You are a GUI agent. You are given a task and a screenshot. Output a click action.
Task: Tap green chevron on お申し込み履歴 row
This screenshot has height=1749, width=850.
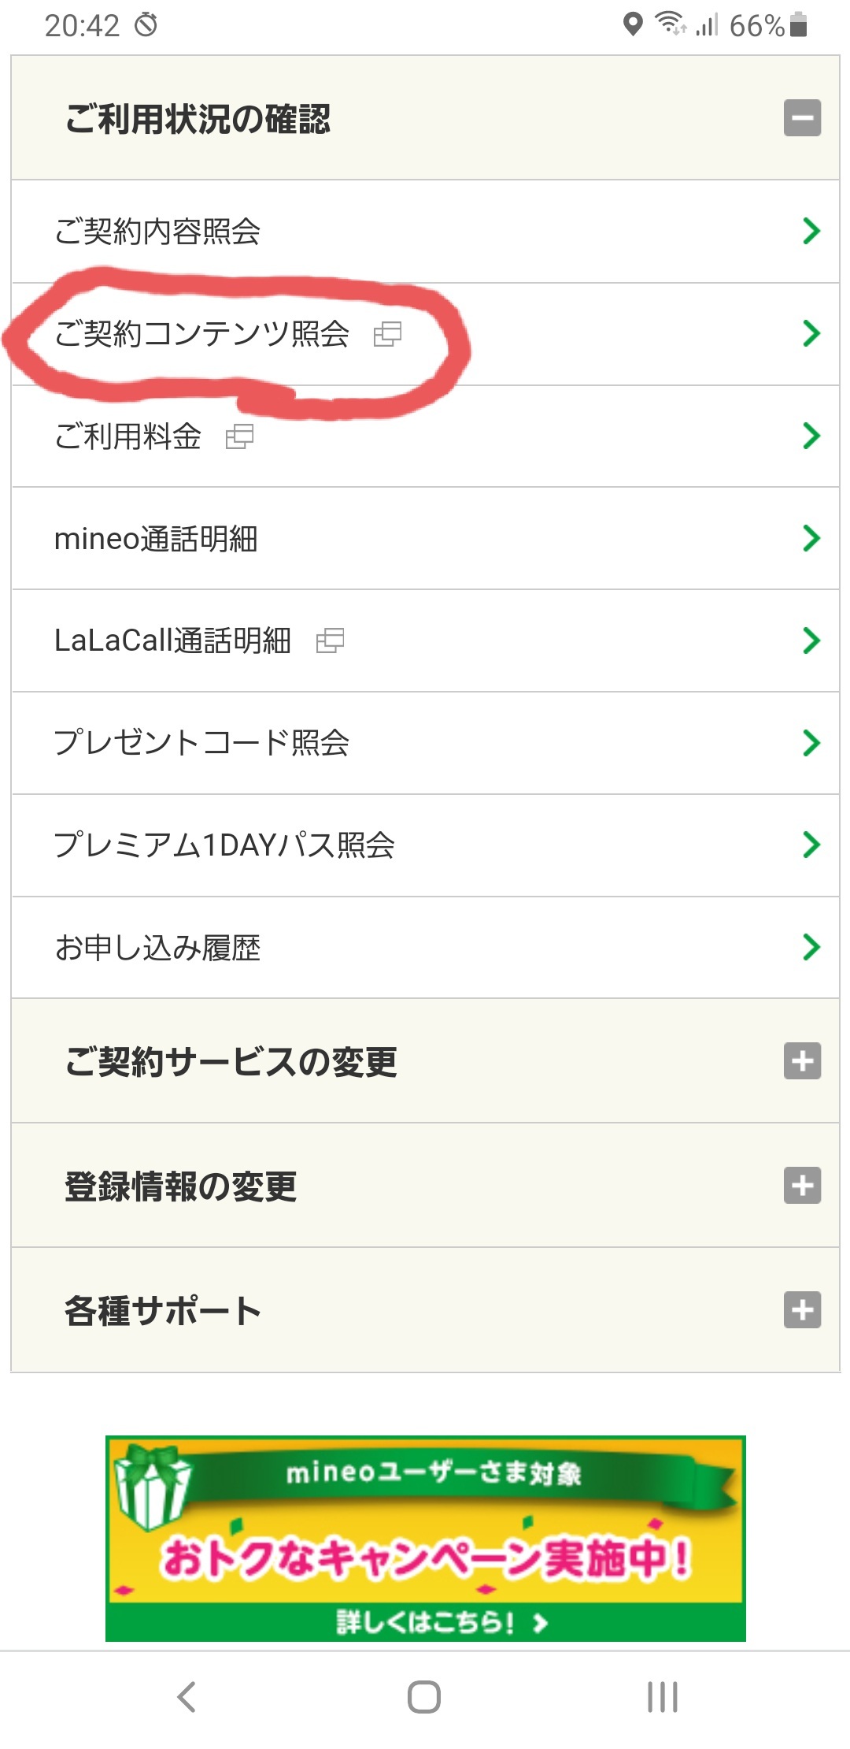coord(811,948)
